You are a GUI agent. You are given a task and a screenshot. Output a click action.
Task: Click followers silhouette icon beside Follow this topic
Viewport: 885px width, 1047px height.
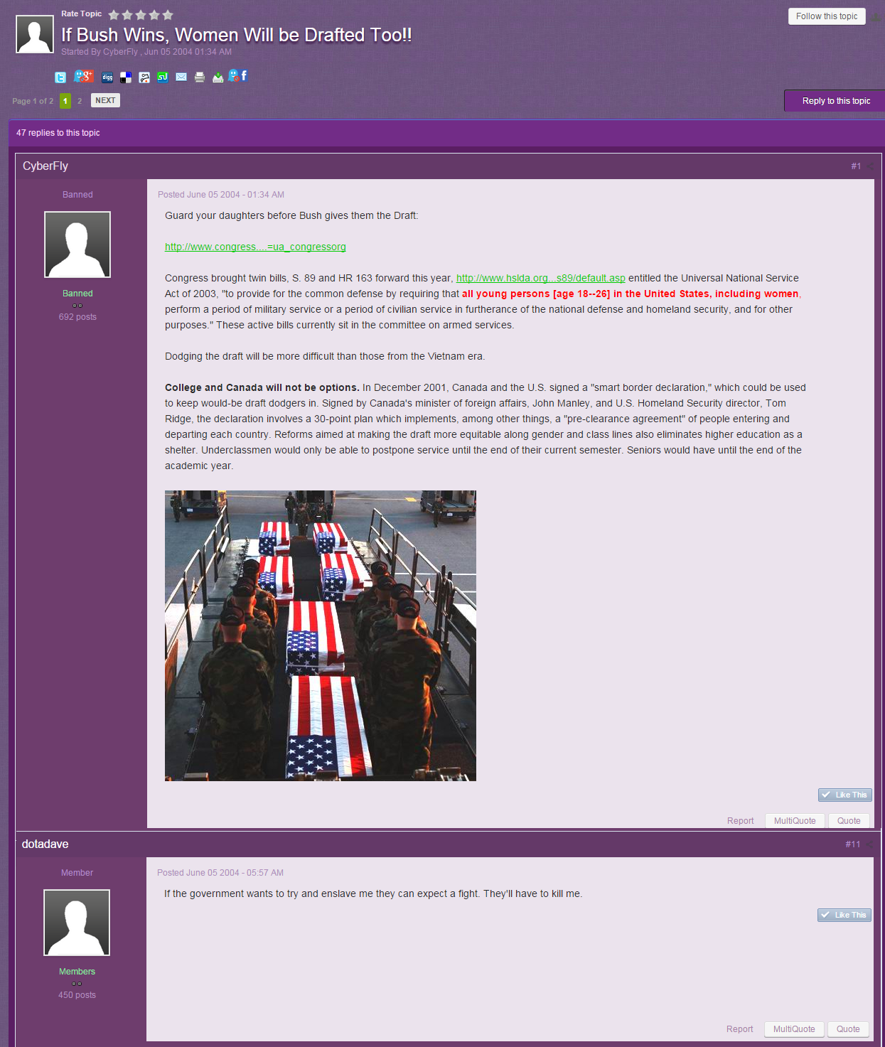(876, 16)
